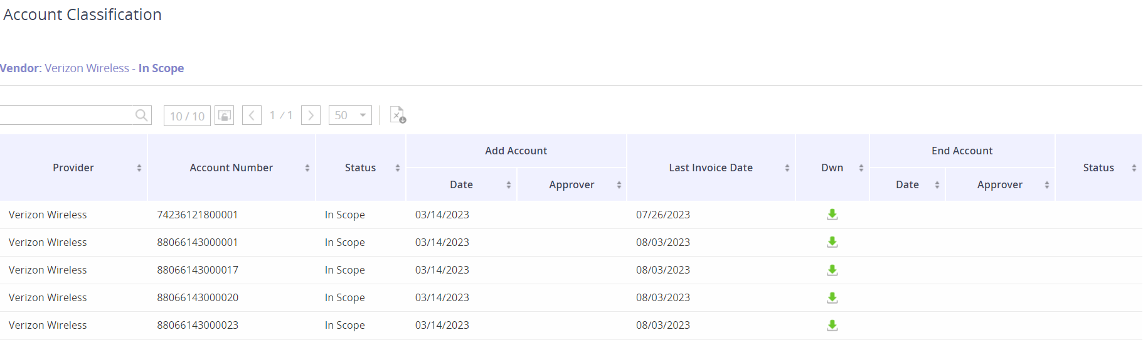Open the 50 rows-per-page dropdown
Screen dimensions: 1148x357
tap(350, 115)
